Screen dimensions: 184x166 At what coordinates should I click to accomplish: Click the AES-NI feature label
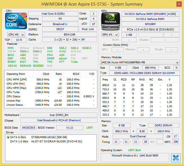12,66
